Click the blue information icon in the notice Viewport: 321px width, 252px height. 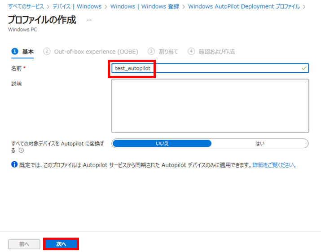point(14,164)
